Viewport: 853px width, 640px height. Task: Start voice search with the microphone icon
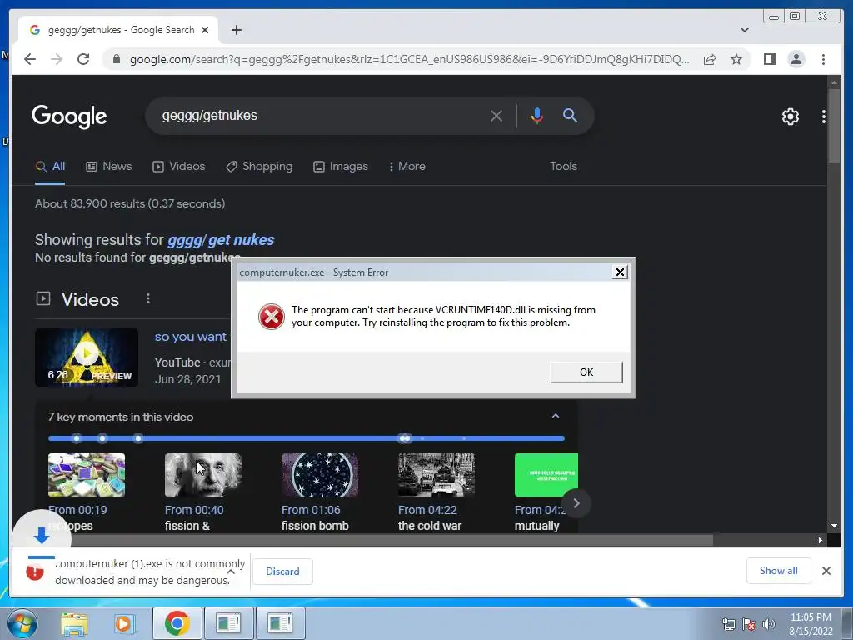click(x=537, y=115)
